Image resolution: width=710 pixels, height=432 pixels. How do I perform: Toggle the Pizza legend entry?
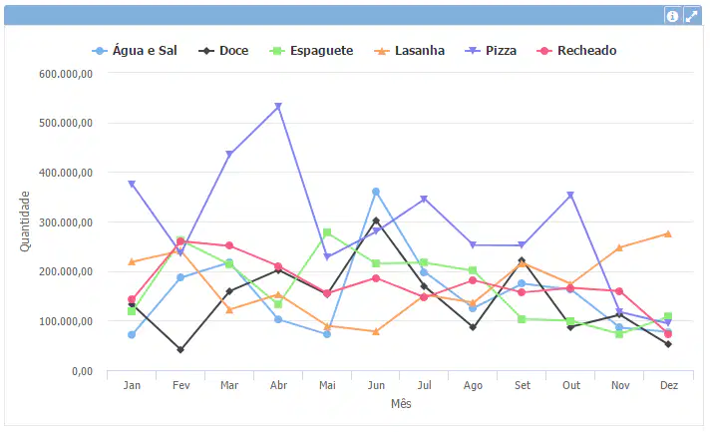491,51
